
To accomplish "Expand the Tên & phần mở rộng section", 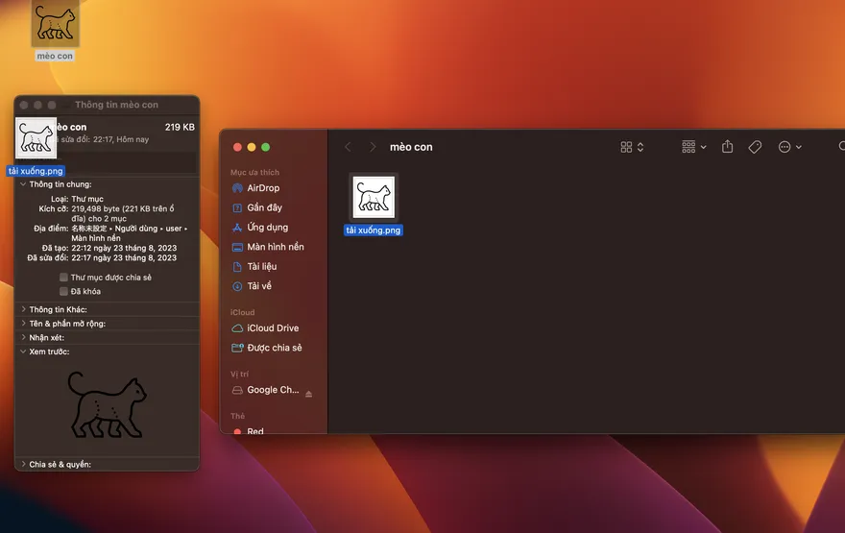I will point(23,324).
